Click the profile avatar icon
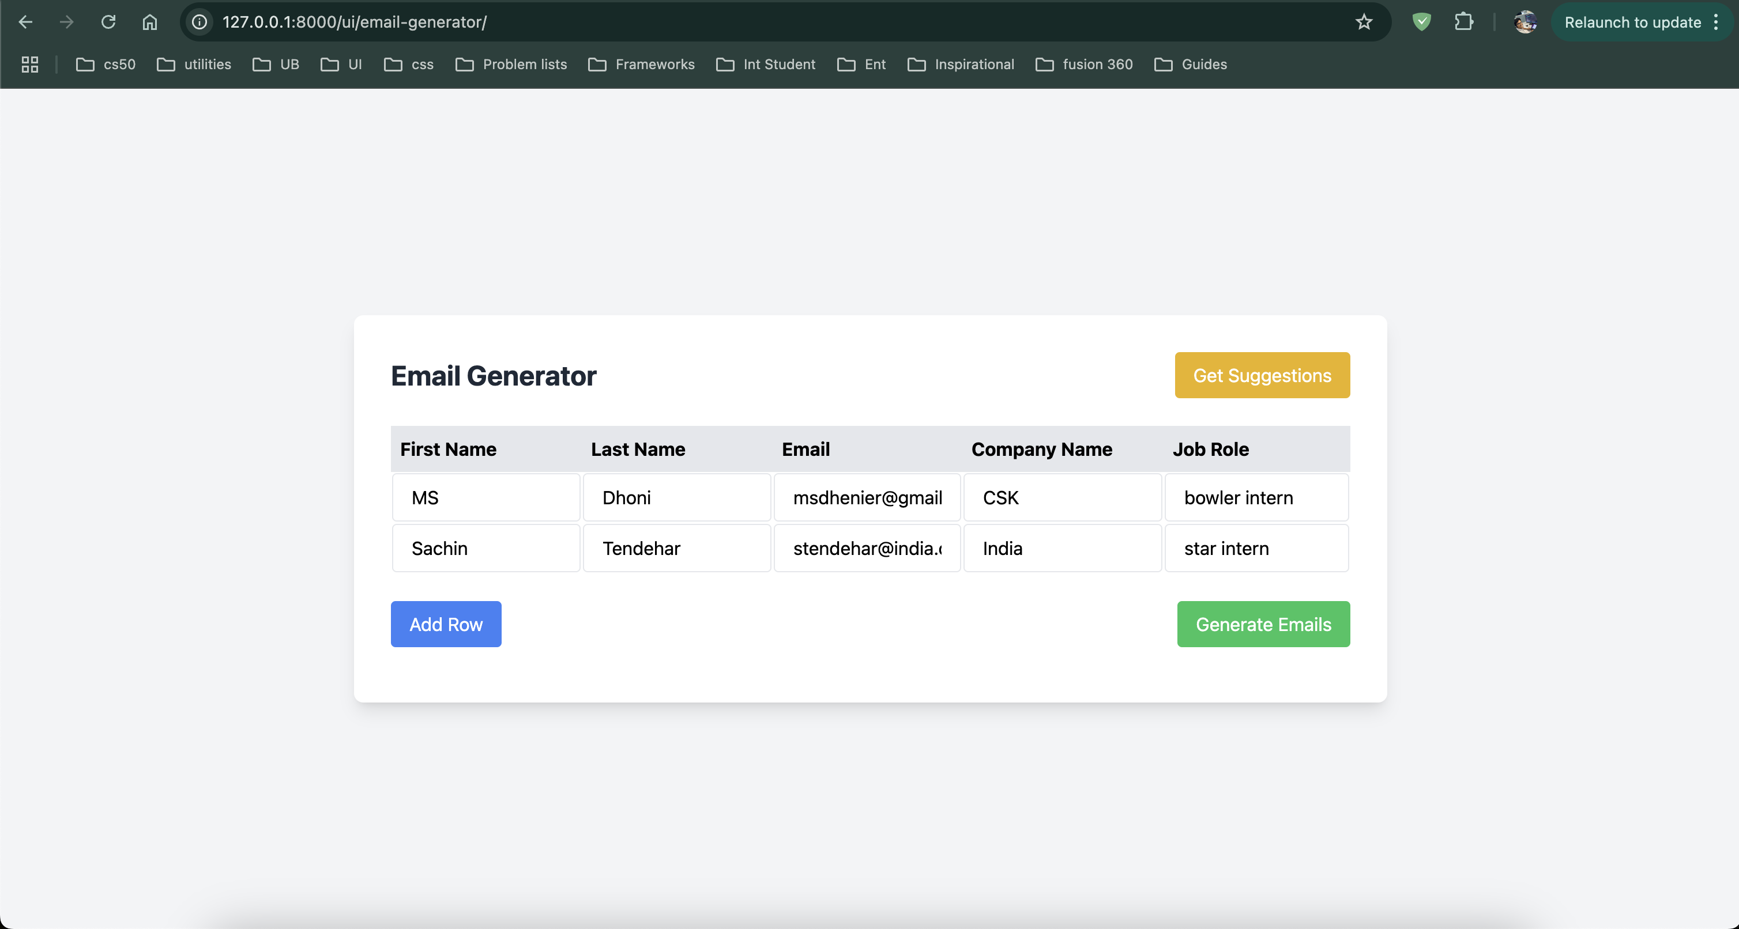The image size is (1739, 929). [x=1525, y=22]
